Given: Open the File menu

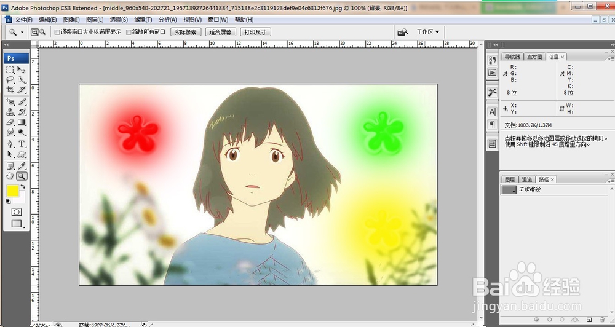Looking at the screenshot, I should pos(23,20).
